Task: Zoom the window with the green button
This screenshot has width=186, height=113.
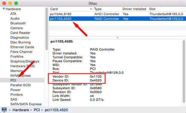Action: pyautogui.click(x=16, y=3)
